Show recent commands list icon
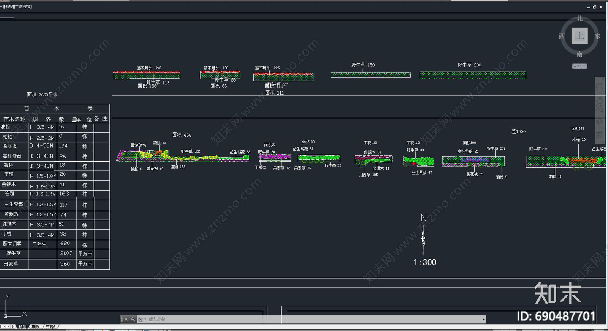The width and height of the screenshot is (608, 331). point(141,319)
